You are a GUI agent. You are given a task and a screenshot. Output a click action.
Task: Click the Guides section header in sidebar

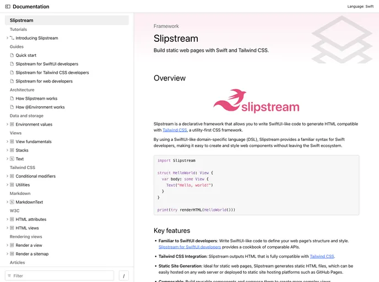pos(17,47)
